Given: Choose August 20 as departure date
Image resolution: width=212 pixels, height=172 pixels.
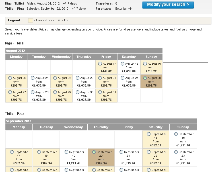Looking at the screenshot, I should click(x=10, y=78).
